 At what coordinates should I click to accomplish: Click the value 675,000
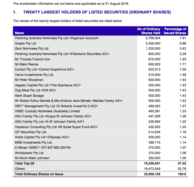tap(154, 59)
